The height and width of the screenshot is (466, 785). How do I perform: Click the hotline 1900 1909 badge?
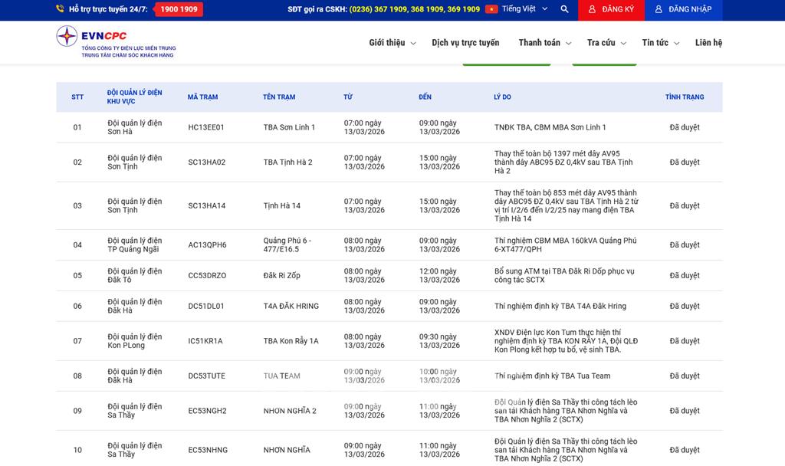(x=179, y=9)
